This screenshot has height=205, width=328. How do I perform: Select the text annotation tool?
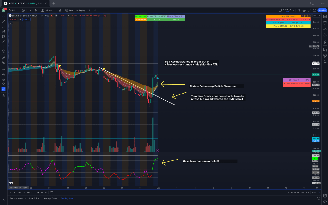tap(4, 46)
